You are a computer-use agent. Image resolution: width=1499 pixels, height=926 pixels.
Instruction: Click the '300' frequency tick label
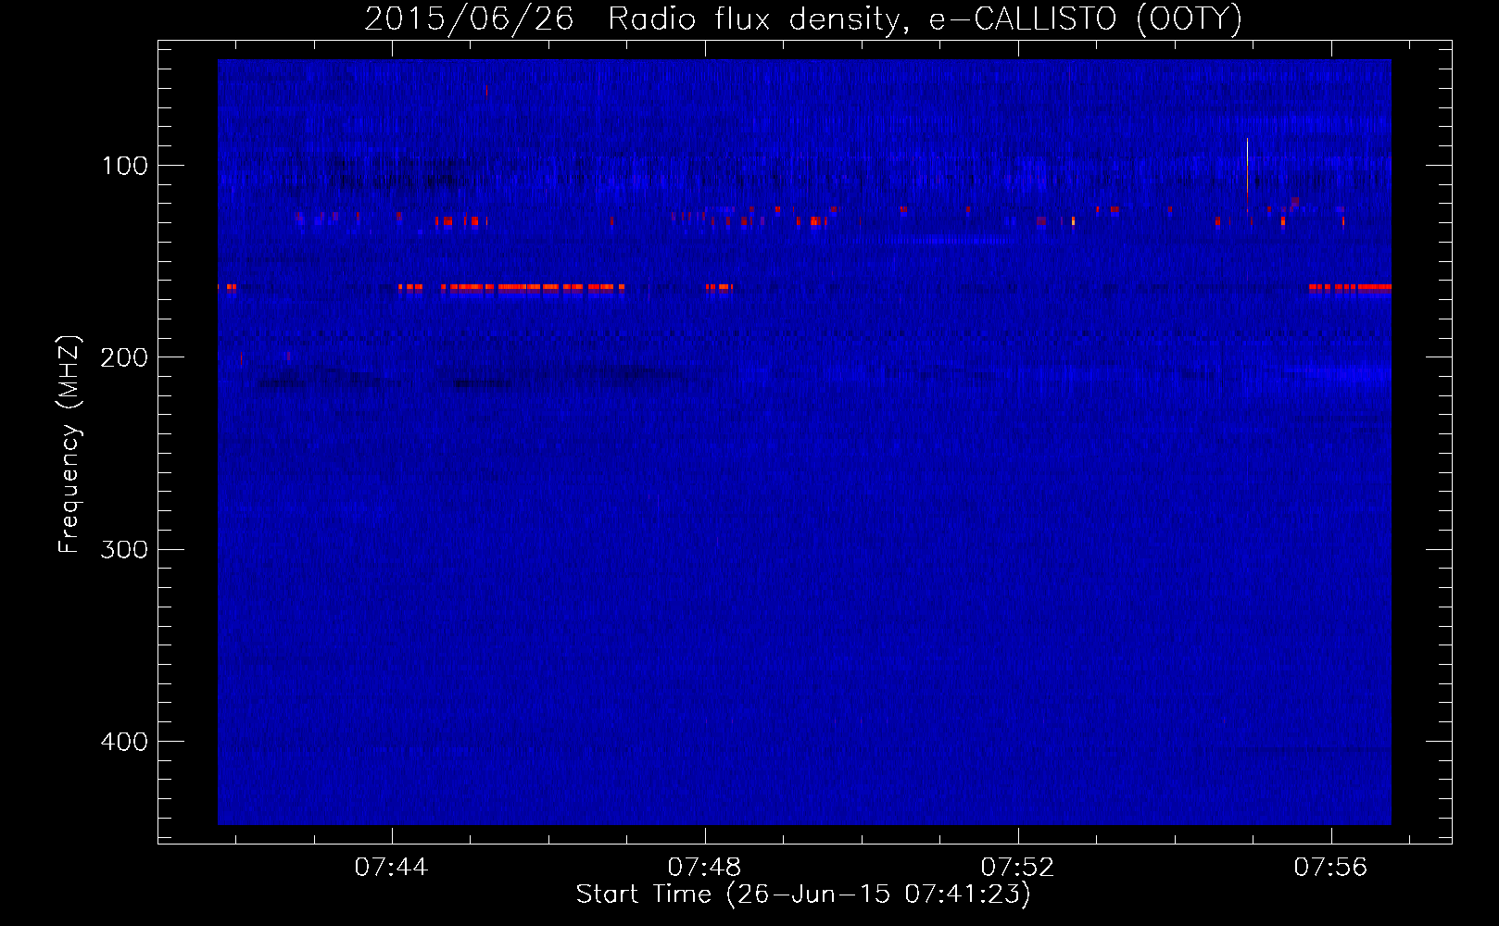coord(124,550)
